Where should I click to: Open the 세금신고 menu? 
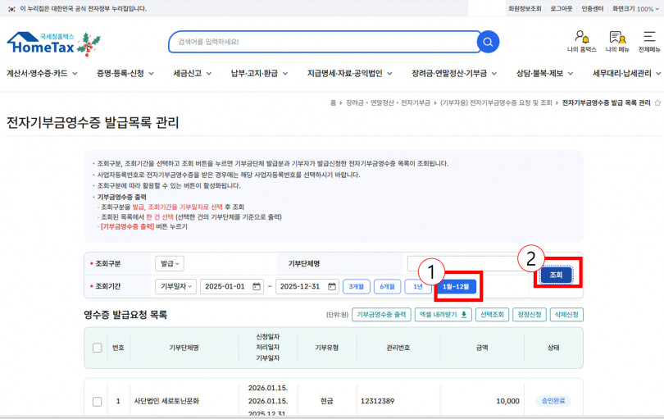192,73
